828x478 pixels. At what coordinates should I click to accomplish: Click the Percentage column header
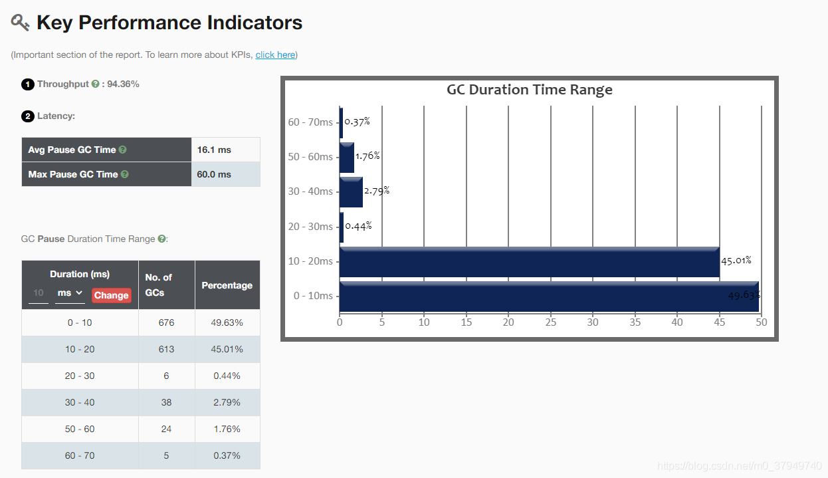click(227, 285)
